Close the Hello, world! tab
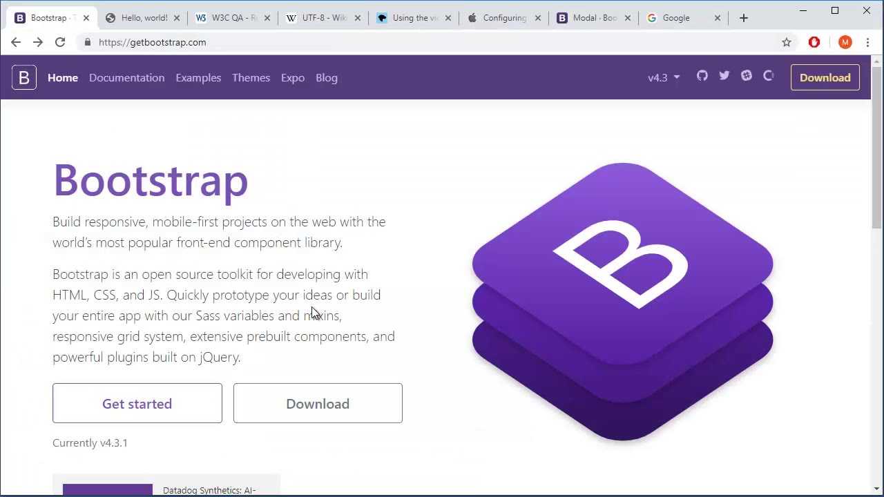This screenshot has width=884, height=497. (177, 18)
